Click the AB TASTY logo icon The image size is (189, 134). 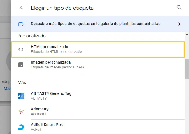pyautogui.click(x=21, y=96)
